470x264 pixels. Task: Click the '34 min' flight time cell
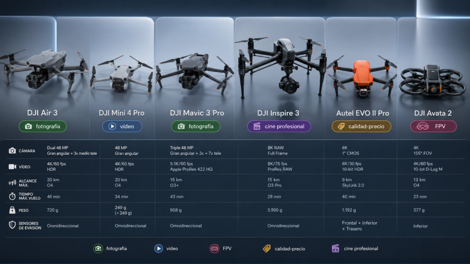pyautogui.click(x=121, y=197)
